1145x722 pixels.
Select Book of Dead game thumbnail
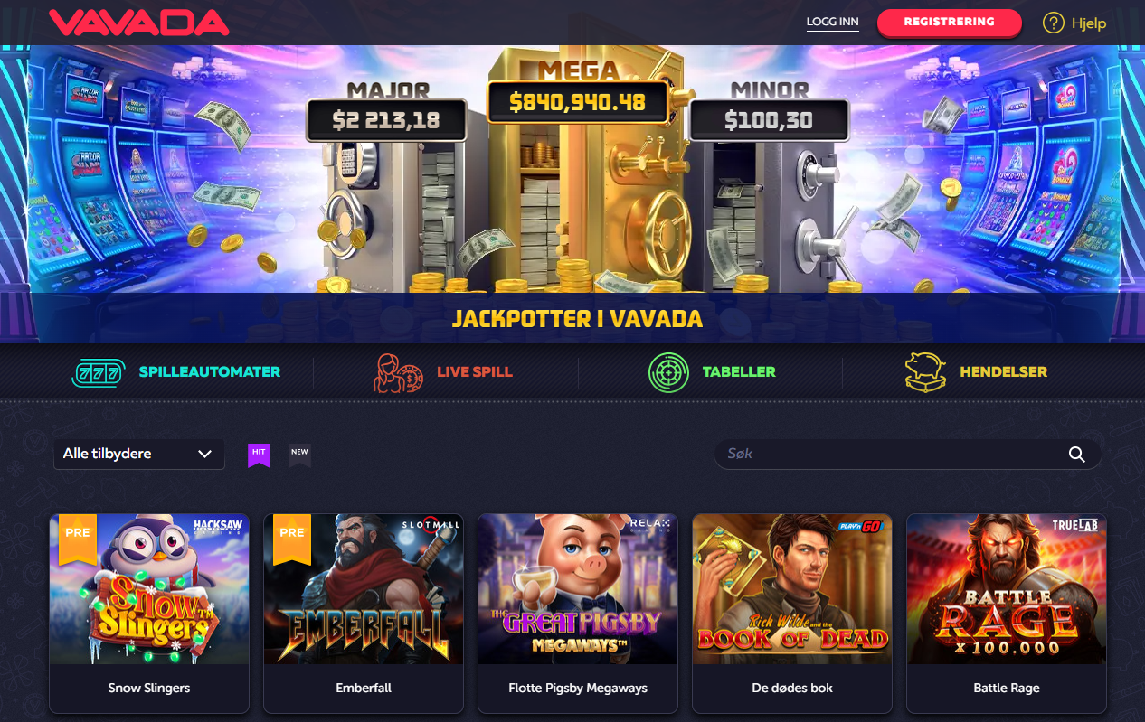point(792,589)
